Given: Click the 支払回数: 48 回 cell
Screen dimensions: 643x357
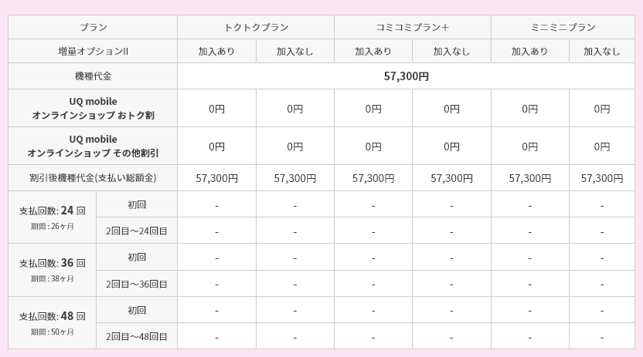Looking at the screenshot, I should click(52, 322).
